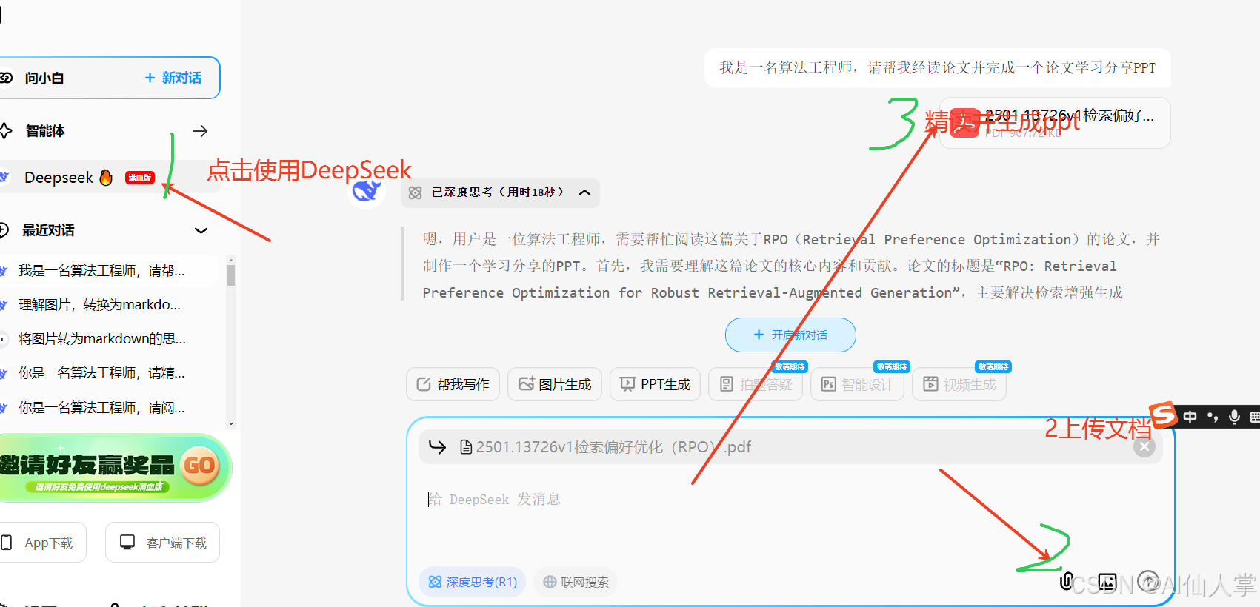
Task: Click 开启新对话 button above the tools
Action: [790, 335]
